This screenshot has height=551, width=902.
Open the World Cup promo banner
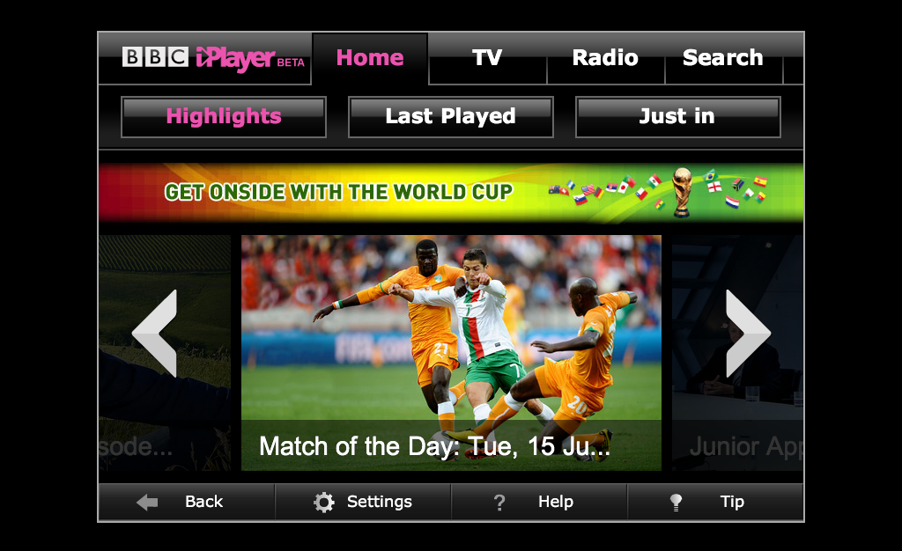pos(451,193)
